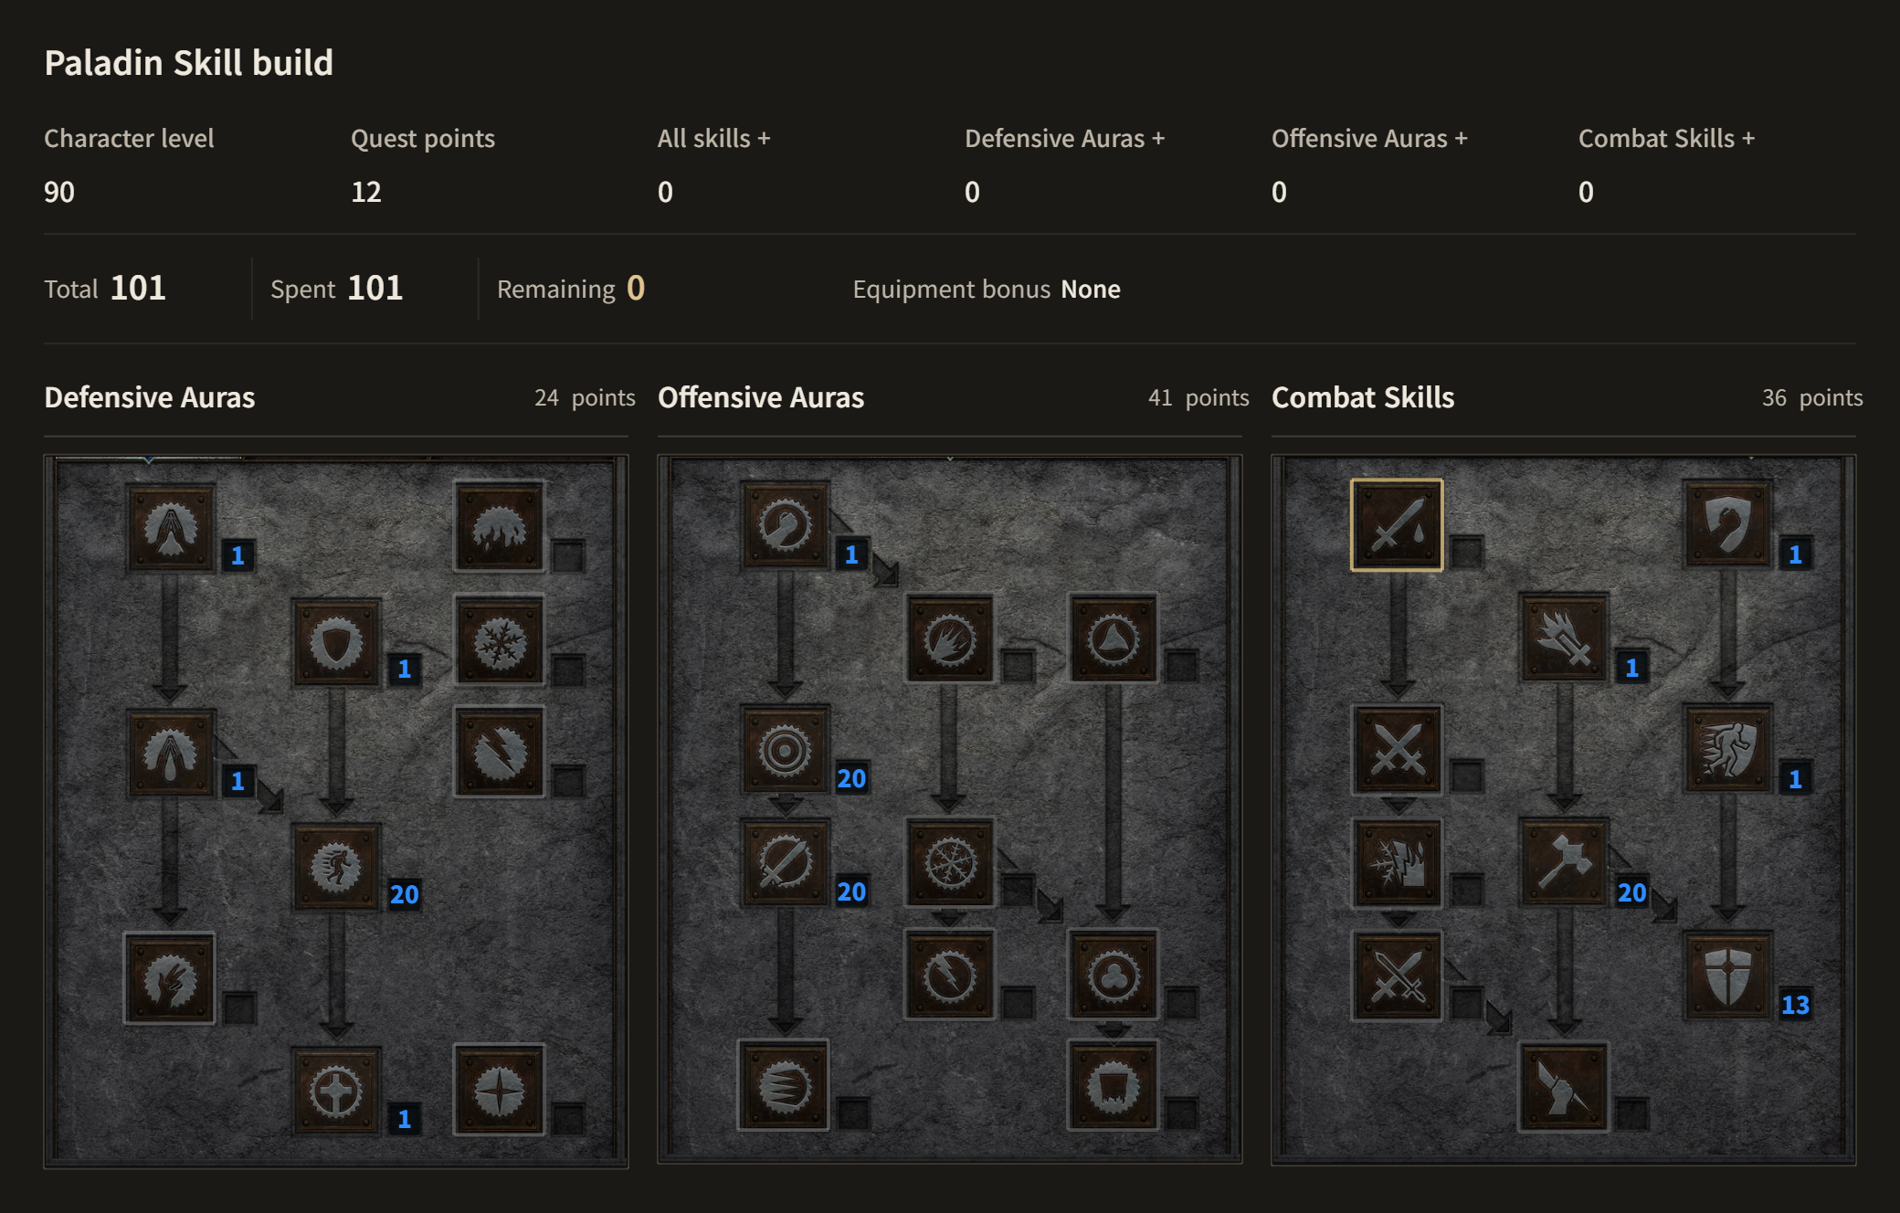
Task: Click Concentration's level box showing 20
Action: coord(852,891)
